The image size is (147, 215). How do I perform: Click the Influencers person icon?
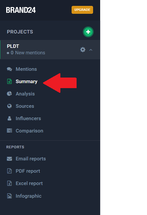click(x=9, y=118)
